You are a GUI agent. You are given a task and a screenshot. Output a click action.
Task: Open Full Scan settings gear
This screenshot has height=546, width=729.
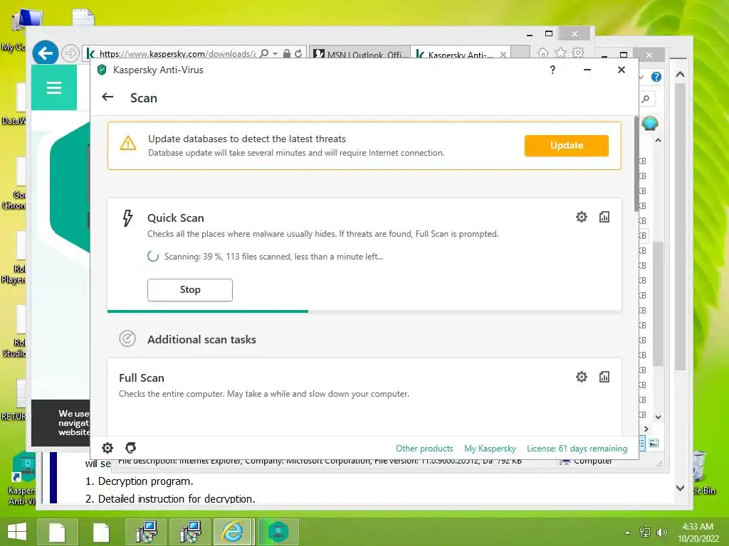(x=581, y=377)
